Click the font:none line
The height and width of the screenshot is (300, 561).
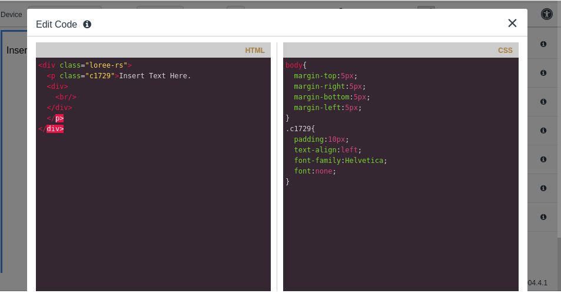tap(315, 171)
